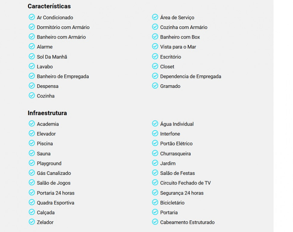Select the Dormitório com Armário text
Screen dimensions: 293x232
63,27
